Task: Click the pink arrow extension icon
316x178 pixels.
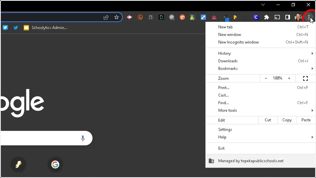Action: 129,17
